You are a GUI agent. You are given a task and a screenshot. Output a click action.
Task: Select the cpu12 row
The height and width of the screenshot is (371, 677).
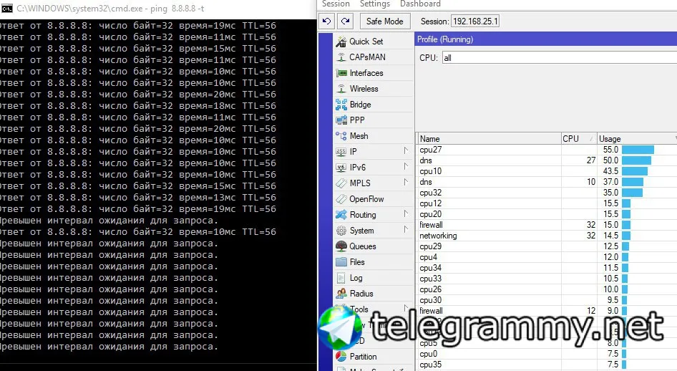(547, 203)
